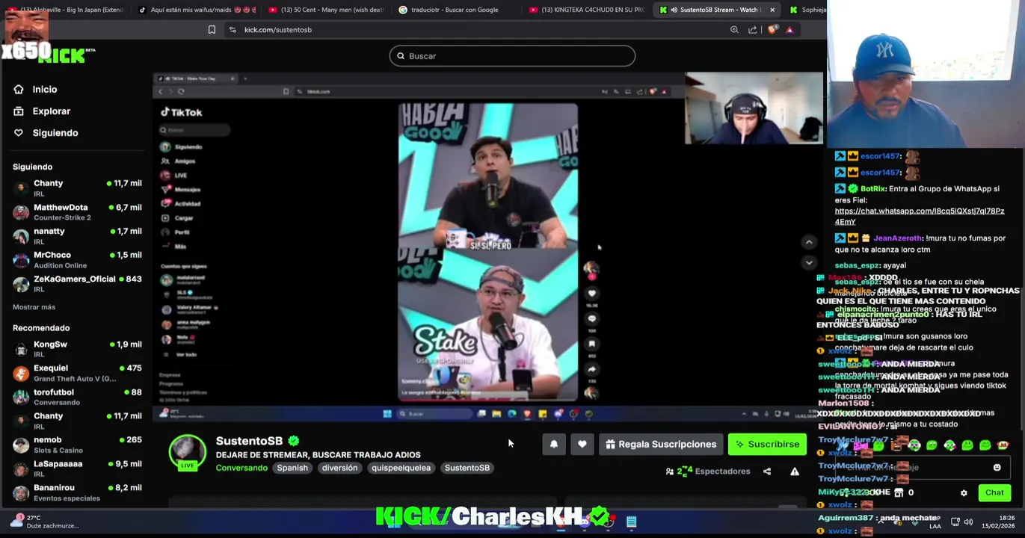Click the share icon beside Espectadores

tap(767, 471)
